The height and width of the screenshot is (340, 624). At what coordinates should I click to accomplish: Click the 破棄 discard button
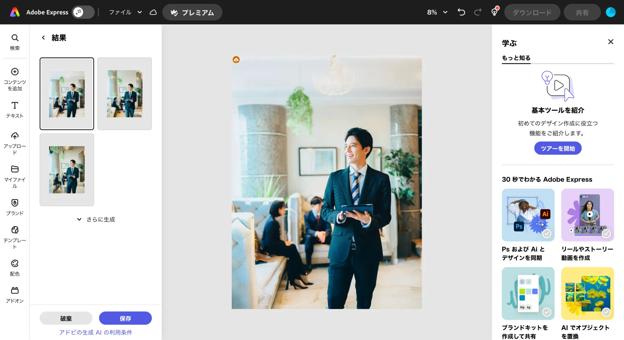point(66,318)
